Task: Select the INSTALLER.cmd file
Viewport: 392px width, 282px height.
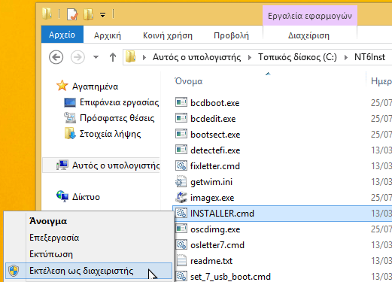Action: coord(222,214)
